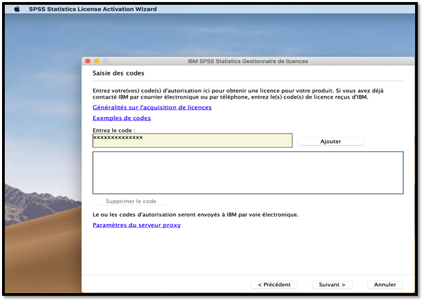The width and height of the screenshot is (424, 302).
Task: Open the SPSS Statistics License Activation Wizard menu
Action: point(92,9)
